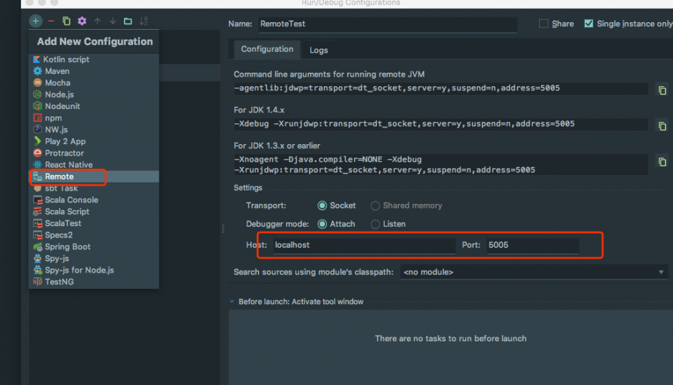Copy the JDK 1.4.x arguments
673x385 pixels.
coord(662,126)
